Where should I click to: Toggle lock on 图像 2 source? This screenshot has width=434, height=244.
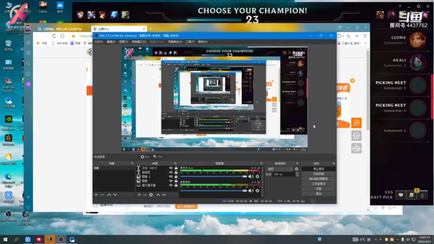(x=176, y=177)
